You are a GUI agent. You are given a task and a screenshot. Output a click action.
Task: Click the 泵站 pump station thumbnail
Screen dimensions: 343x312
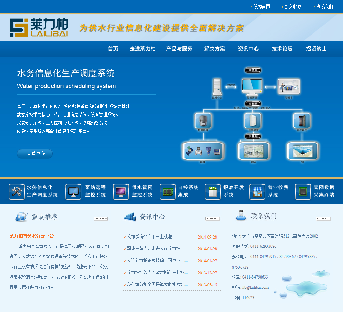click(253, 151)
